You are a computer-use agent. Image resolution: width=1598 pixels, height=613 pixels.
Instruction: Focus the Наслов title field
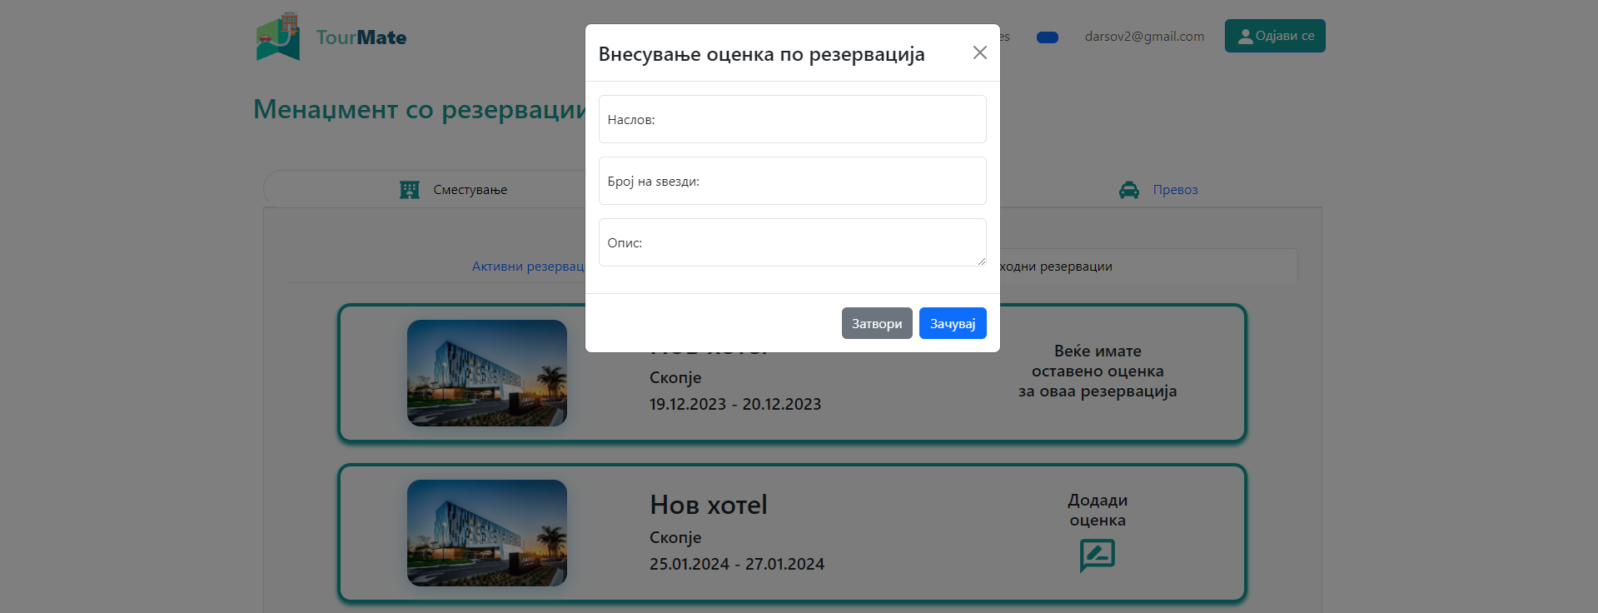click(x=792, y=119)
